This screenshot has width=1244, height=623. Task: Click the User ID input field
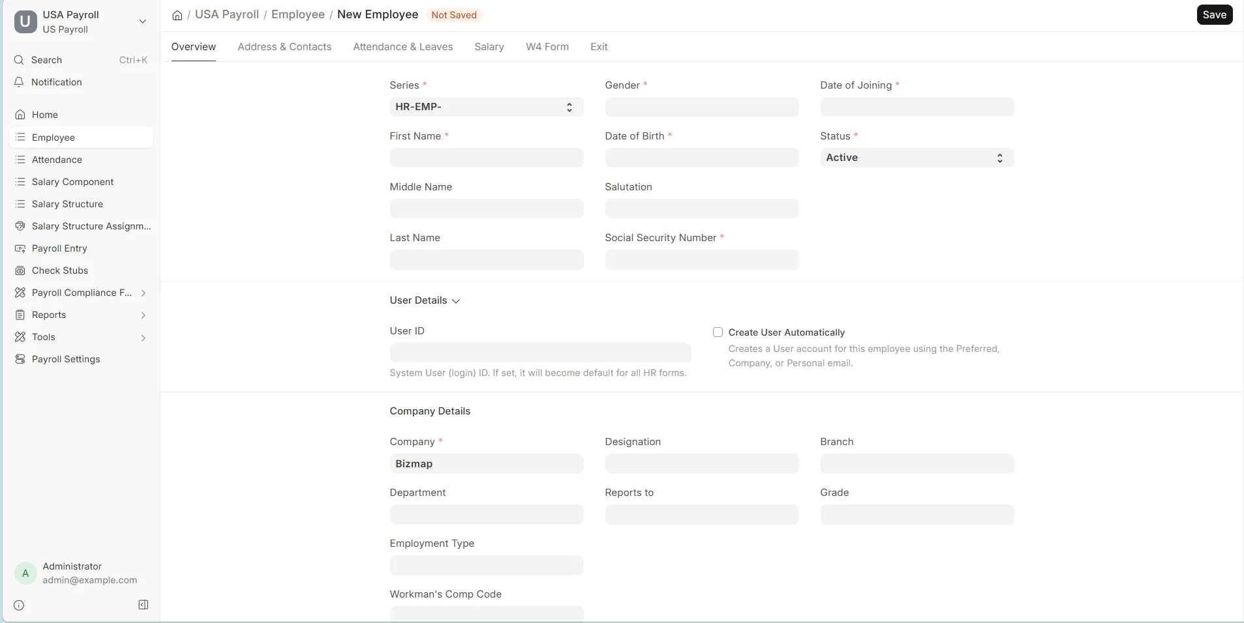[x=541, y=353]
